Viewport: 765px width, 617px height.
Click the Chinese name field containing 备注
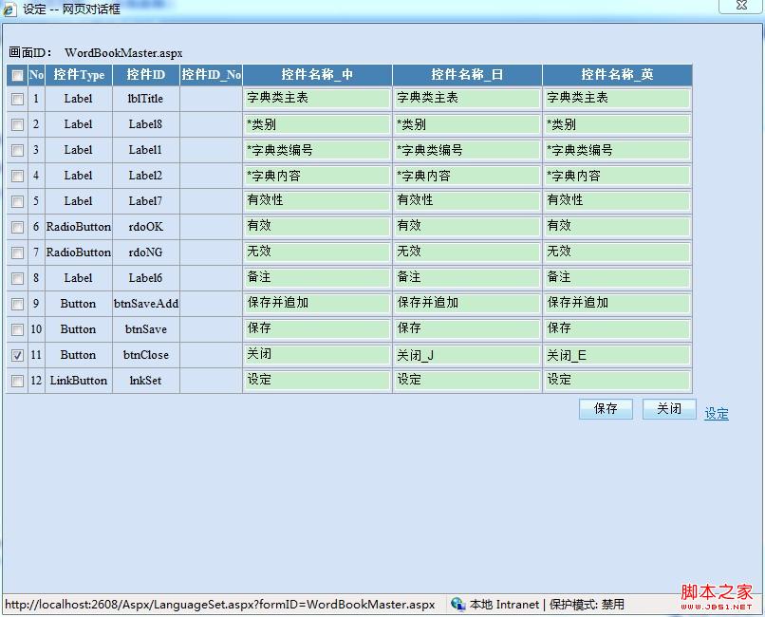(x=317, y=278)
